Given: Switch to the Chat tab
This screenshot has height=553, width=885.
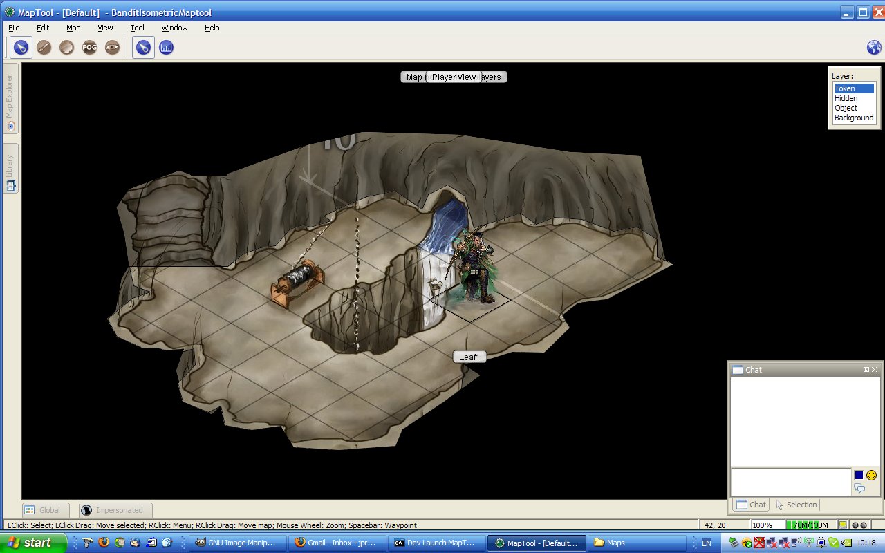Looking at the screenshot, I should click(x=749, y=505).
